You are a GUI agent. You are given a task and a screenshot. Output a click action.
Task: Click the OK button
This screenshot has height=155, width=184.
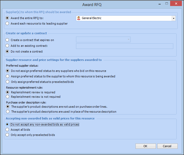pyautogui.click(x=145, y=146)
